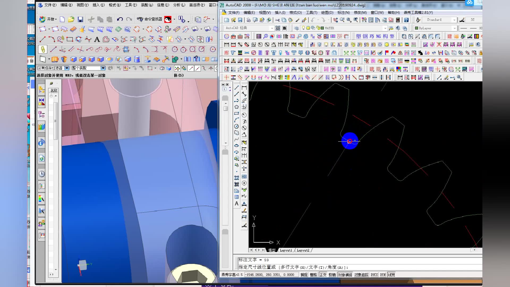
Task: Select the rectangle sketch tool in NX
Action: (x=70, y=40)
